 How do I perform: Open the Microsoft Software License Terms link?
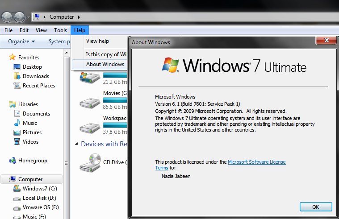[256, 162]
